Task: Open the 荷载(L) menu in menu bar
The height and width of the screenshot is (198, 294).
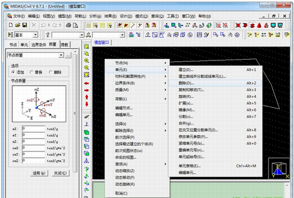Action: [80, 16]
